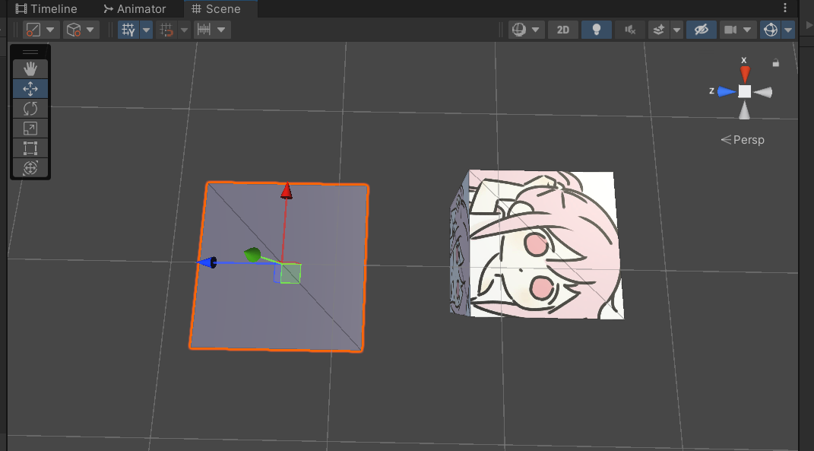Click the blue Z axis cone on orientation gizmo
This screenshot has height=451, width=814.
pyautogui.click(x=727, y=92)
